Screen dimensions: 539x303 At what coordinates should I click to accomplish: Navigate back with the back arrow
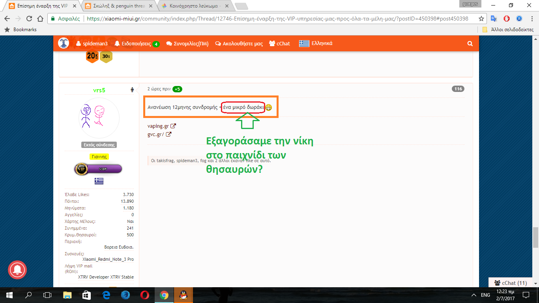(7, 19)
